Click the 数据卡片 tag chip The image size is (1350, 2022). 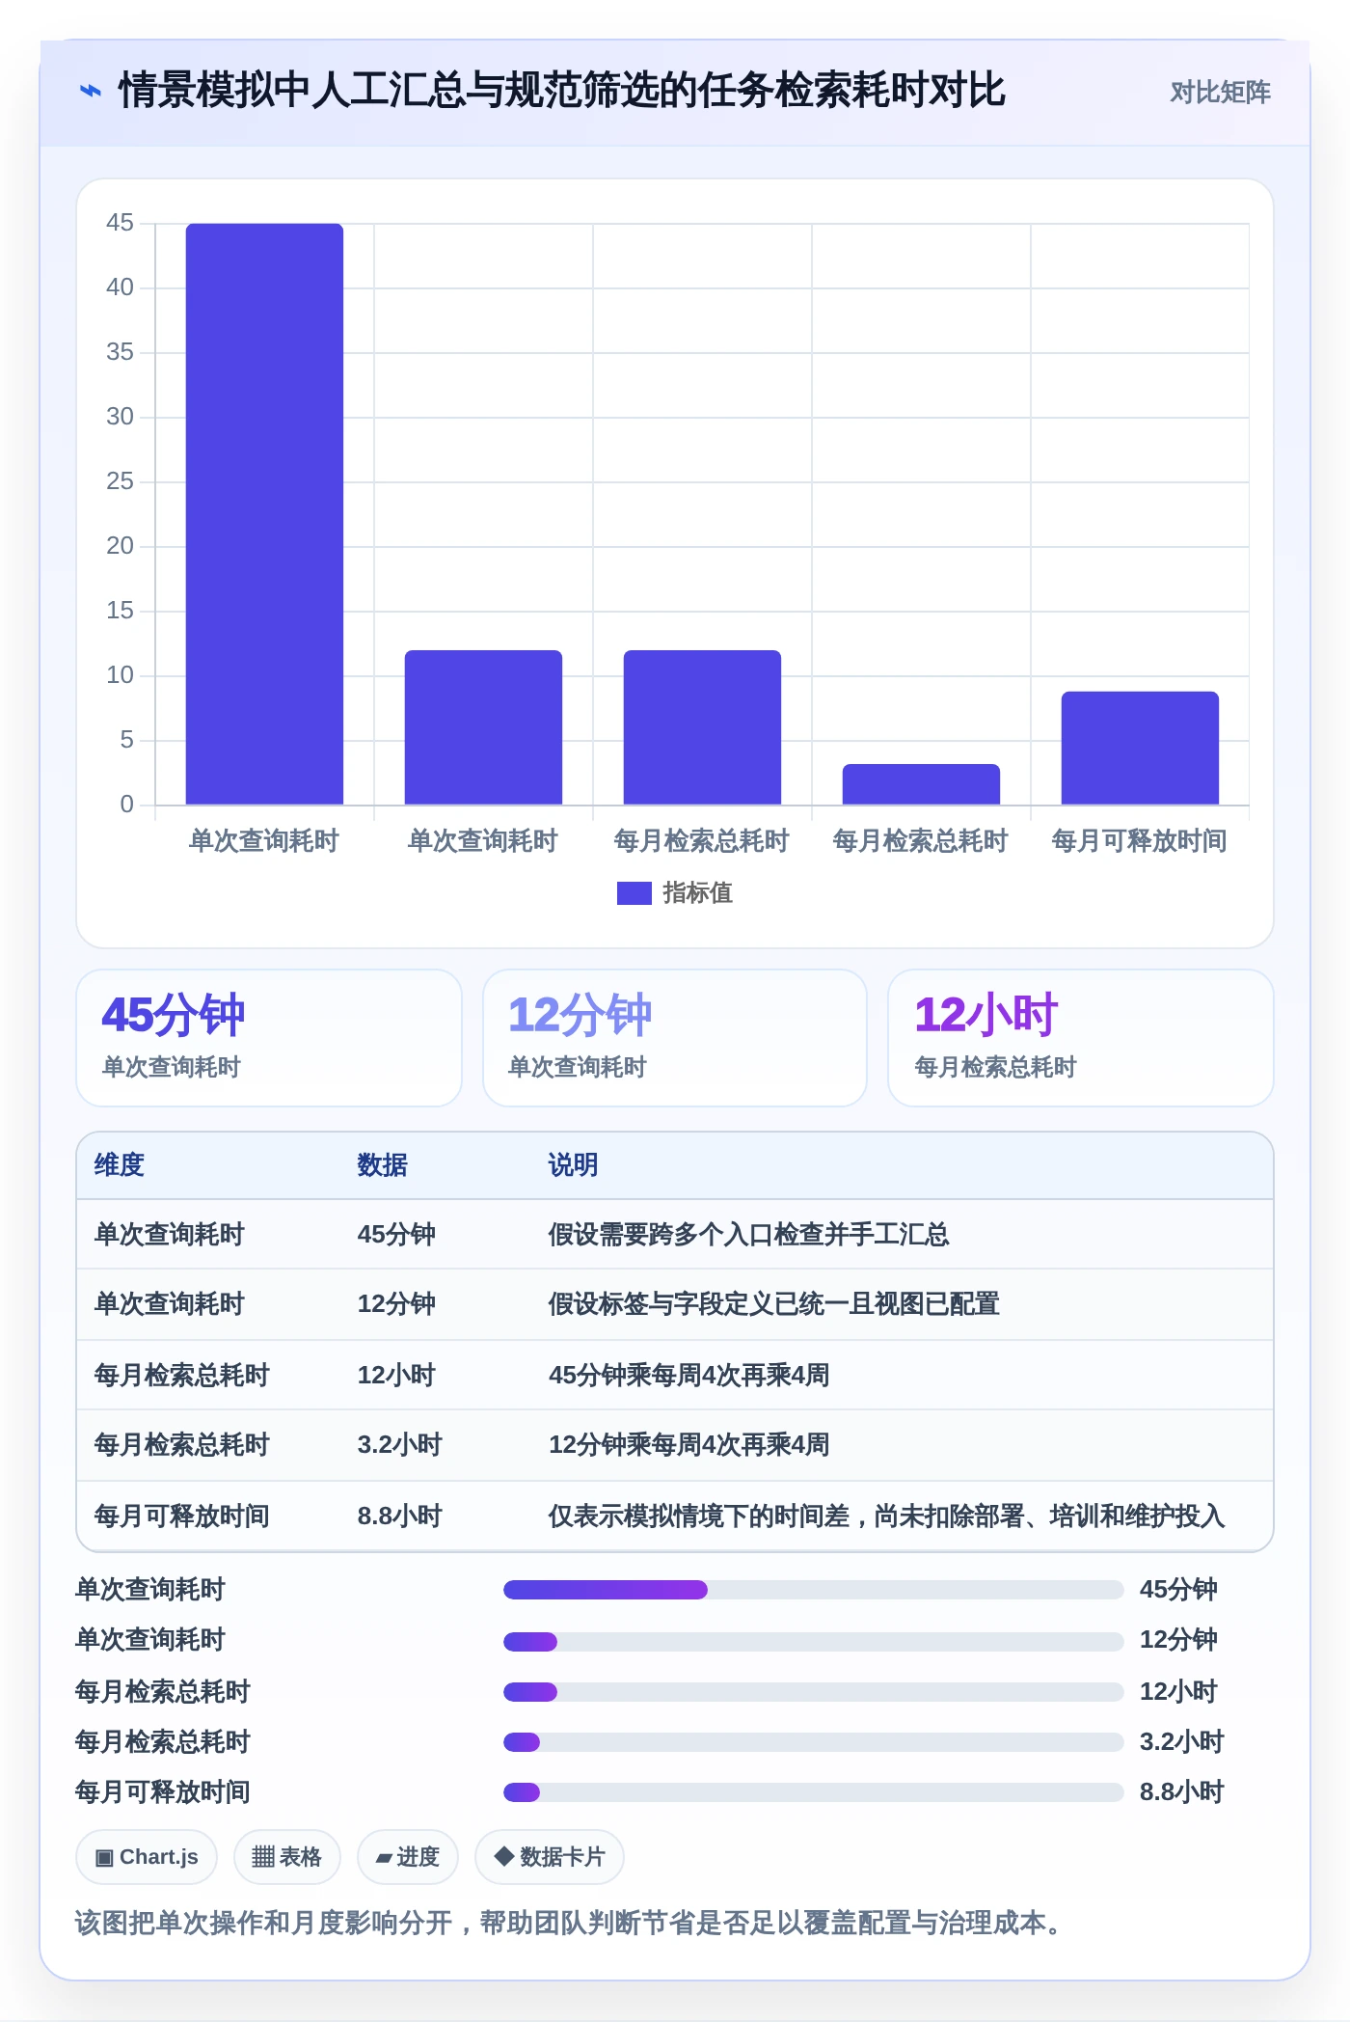pos(550,1857)
